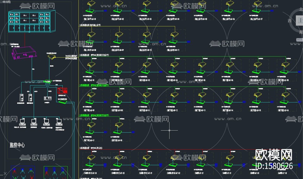Pick the yellow optical transceiver beside monitoring center
Image resolution: width=303 pixels, height=179 pixels.
(52, 57)
